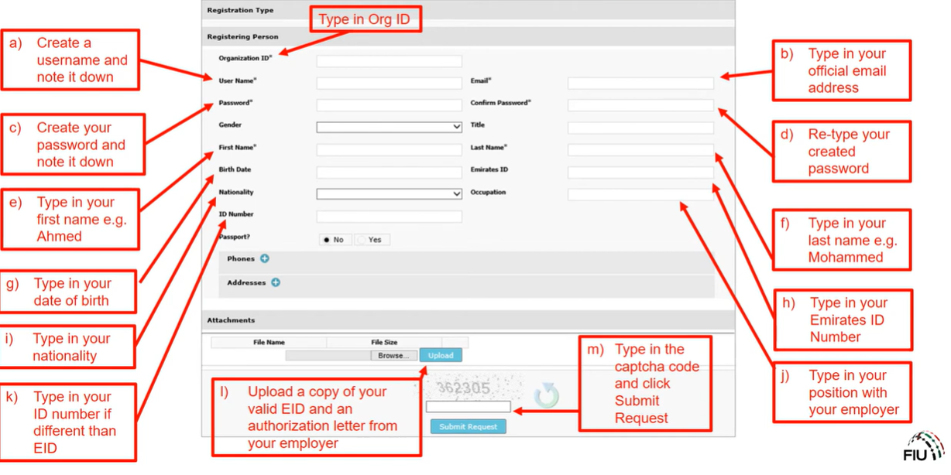The height and width of the screenshot is (475, 951).
Task: Click the plus icon next to Phones
Action: point(265,259)
